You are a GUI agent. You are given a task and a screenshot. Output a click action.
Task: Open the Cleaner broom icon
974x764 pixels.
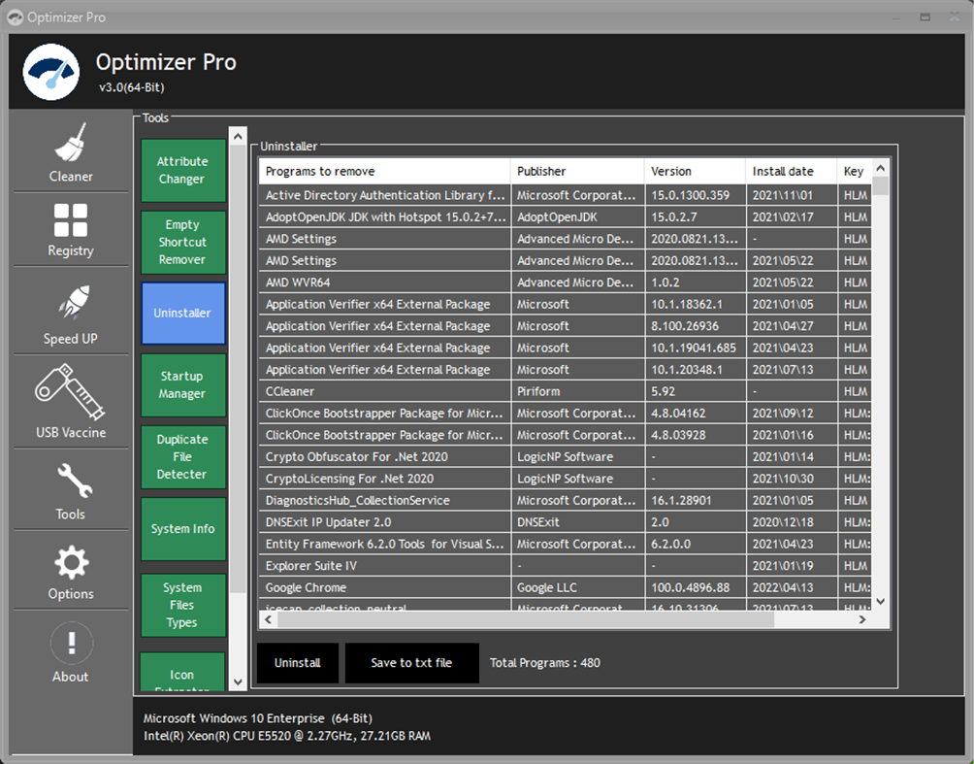click(x=71, y=142)
